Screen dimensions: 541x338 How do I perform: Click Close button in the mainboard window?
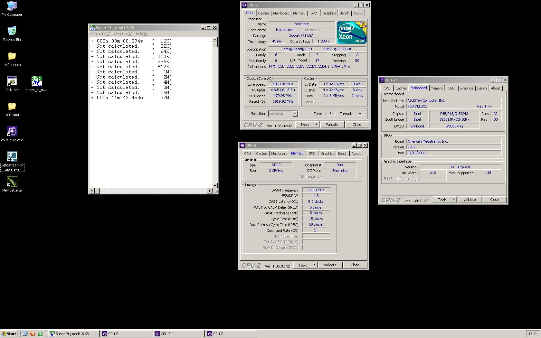click(x=494, y=200)
